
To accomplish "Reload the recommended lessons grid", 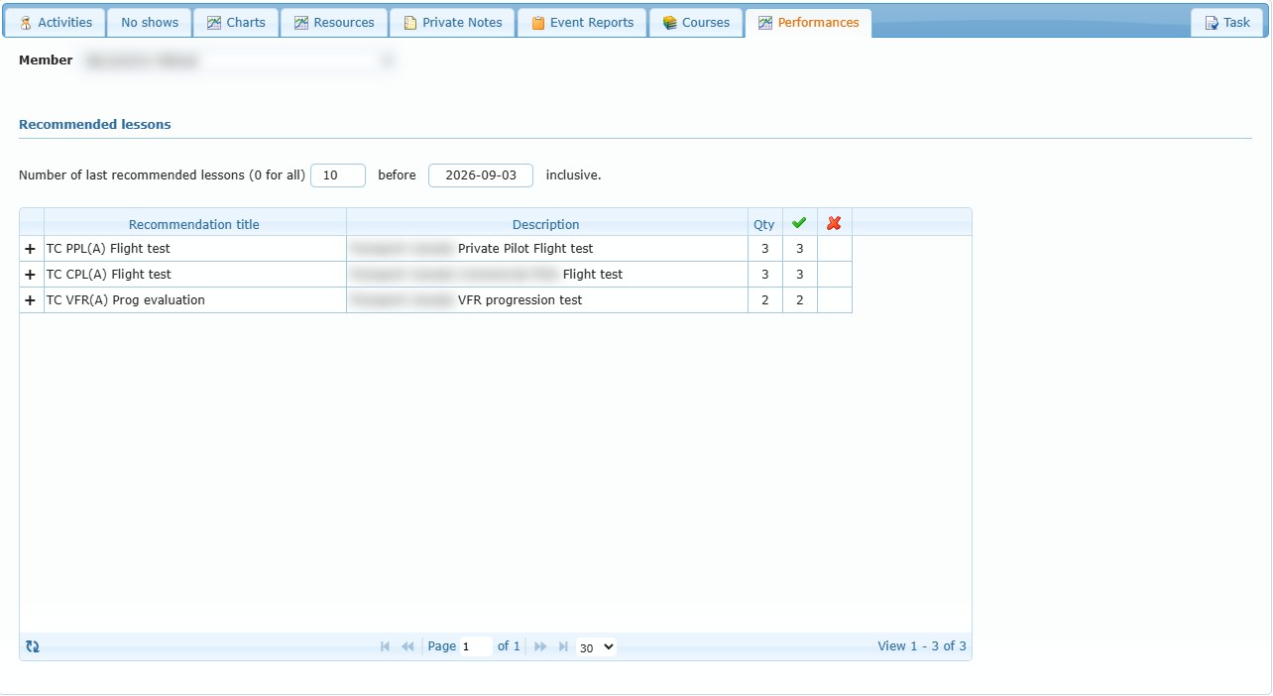I will click(33, 646).
